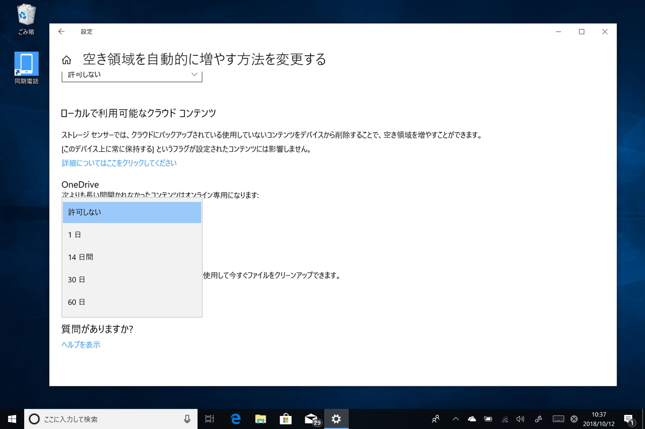Choose the 1 日 option
The height and width of the screenshot is (429, 645).
coord(132,235)
